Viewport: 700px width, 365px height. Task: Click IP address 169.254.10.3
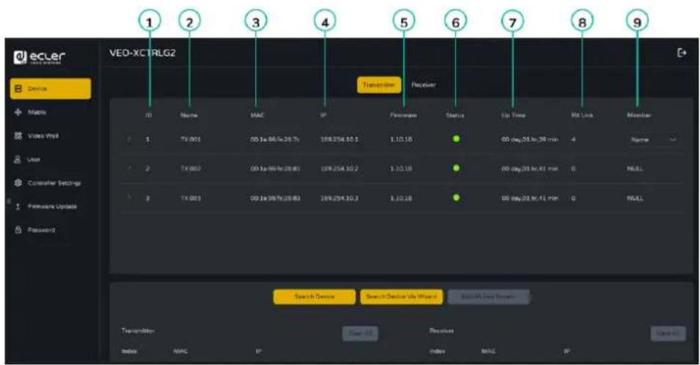tap(339, 199)
